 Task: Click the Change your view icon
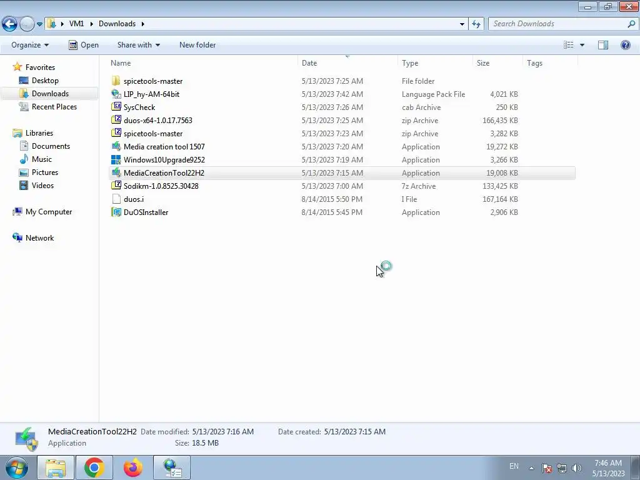[x=569, y=45]
